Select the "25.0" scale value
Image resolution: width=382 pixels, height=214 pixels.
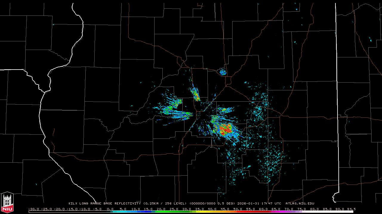pos(173,209)
